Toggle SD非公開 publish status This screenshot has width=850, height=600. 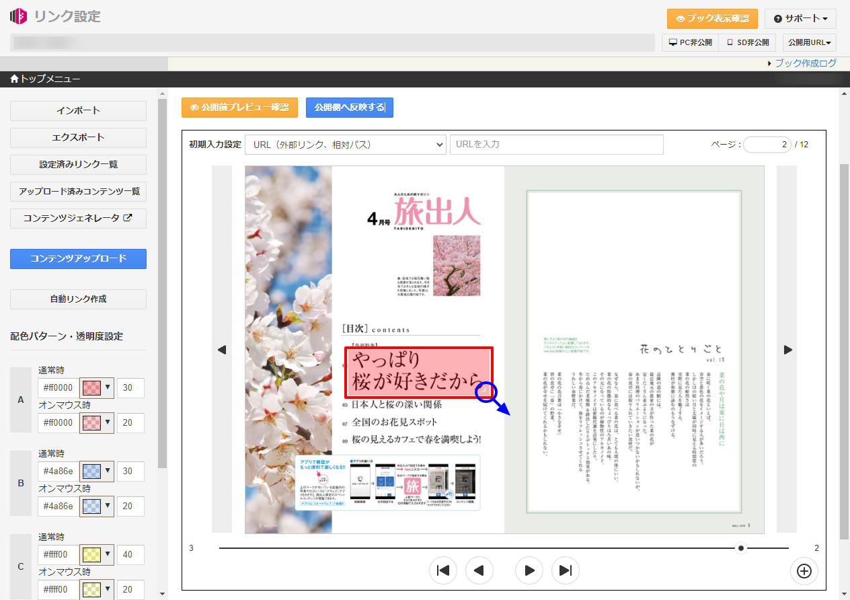coord(747,42)
